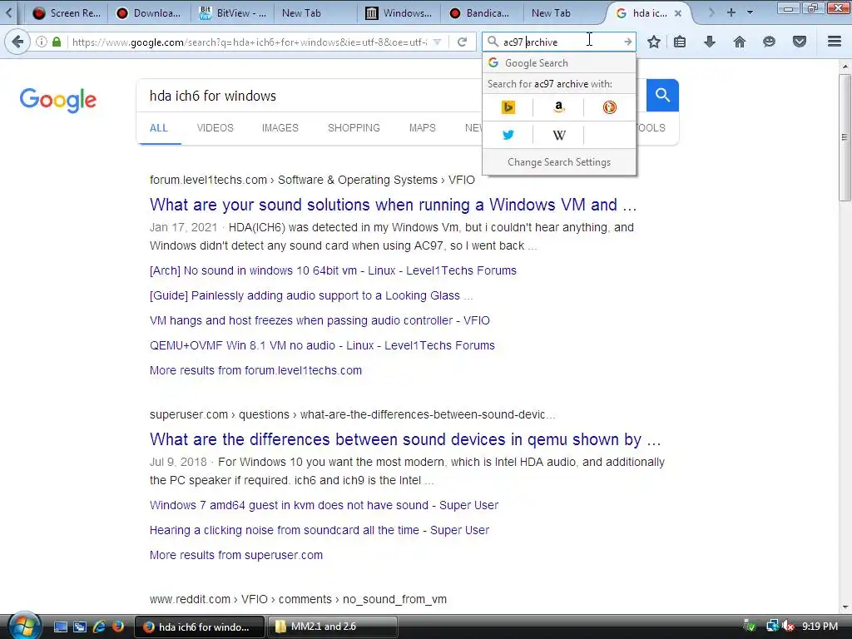Switch to the IMAGES results tab
This screenshot has height=639, width=852.
coord(280,128)
